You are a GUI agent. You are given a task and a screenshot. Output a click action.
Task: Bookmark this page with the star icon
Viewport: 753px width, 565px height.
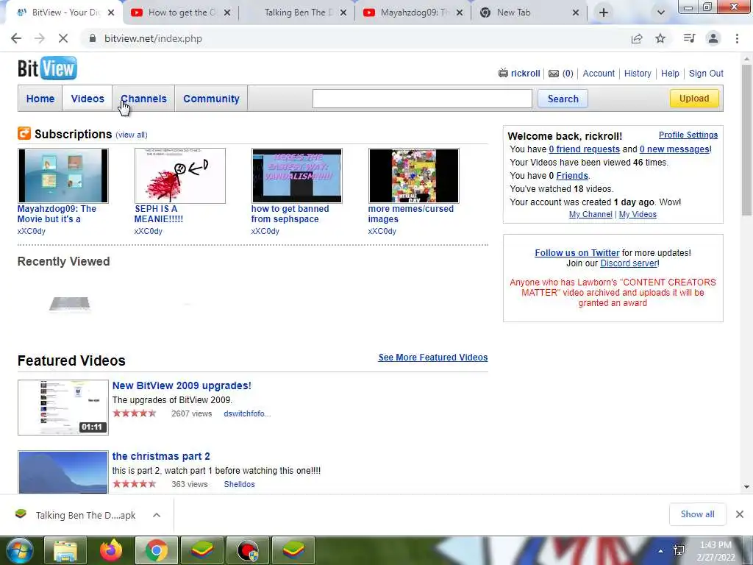click(660, 38)
